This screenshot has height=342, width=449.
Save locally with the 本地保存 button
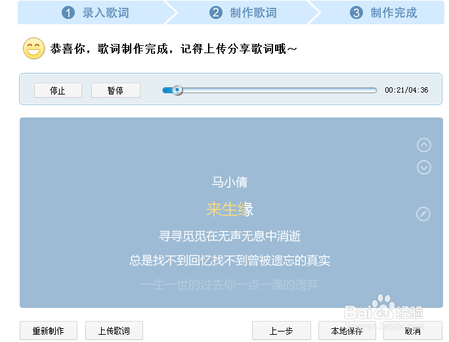[x=347, y=331]
